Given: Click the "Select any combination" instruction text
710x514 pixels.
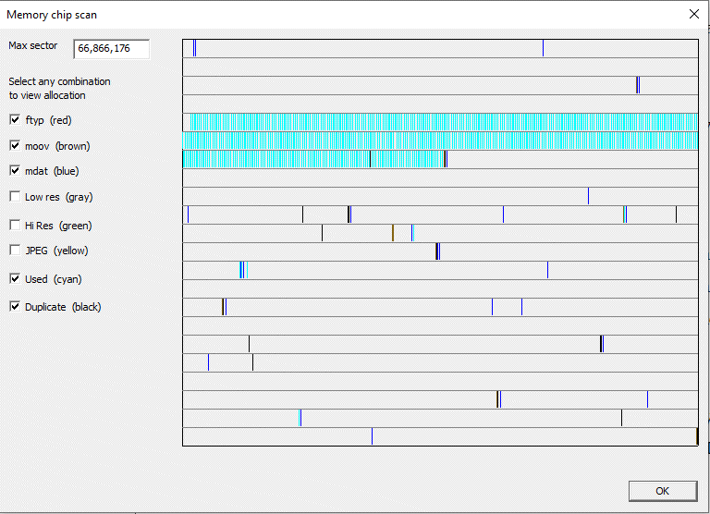Looking at the screenshot, I should pos(59,88).
